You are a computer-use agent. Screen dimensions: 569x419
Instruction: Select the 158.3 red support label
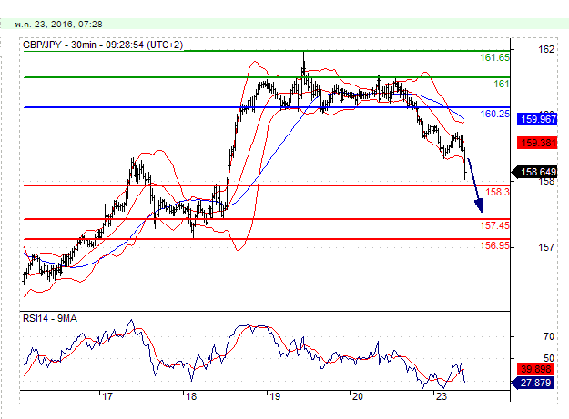coord(497,192)
